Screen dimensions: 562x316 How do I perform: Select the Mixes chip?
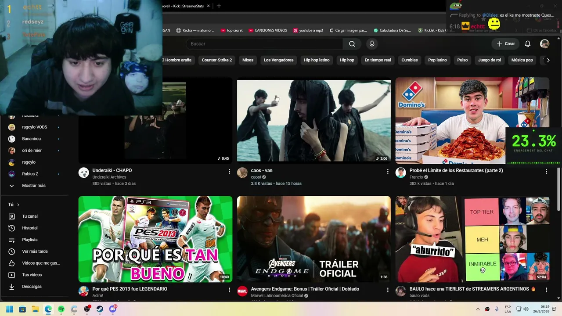click(x=248, y=60)
